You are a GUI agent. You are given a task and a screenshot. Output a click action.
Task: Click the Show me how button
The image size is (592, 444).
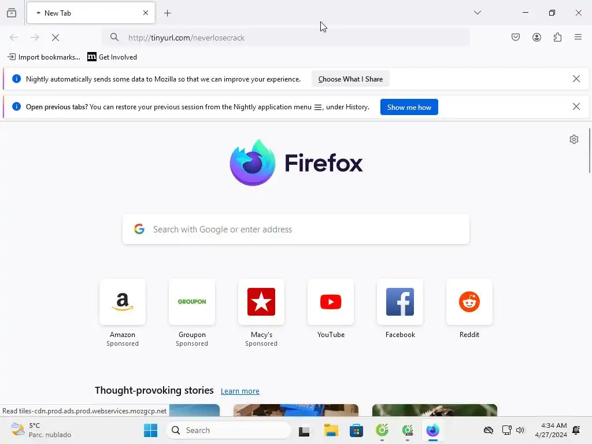tap(409, 107)
